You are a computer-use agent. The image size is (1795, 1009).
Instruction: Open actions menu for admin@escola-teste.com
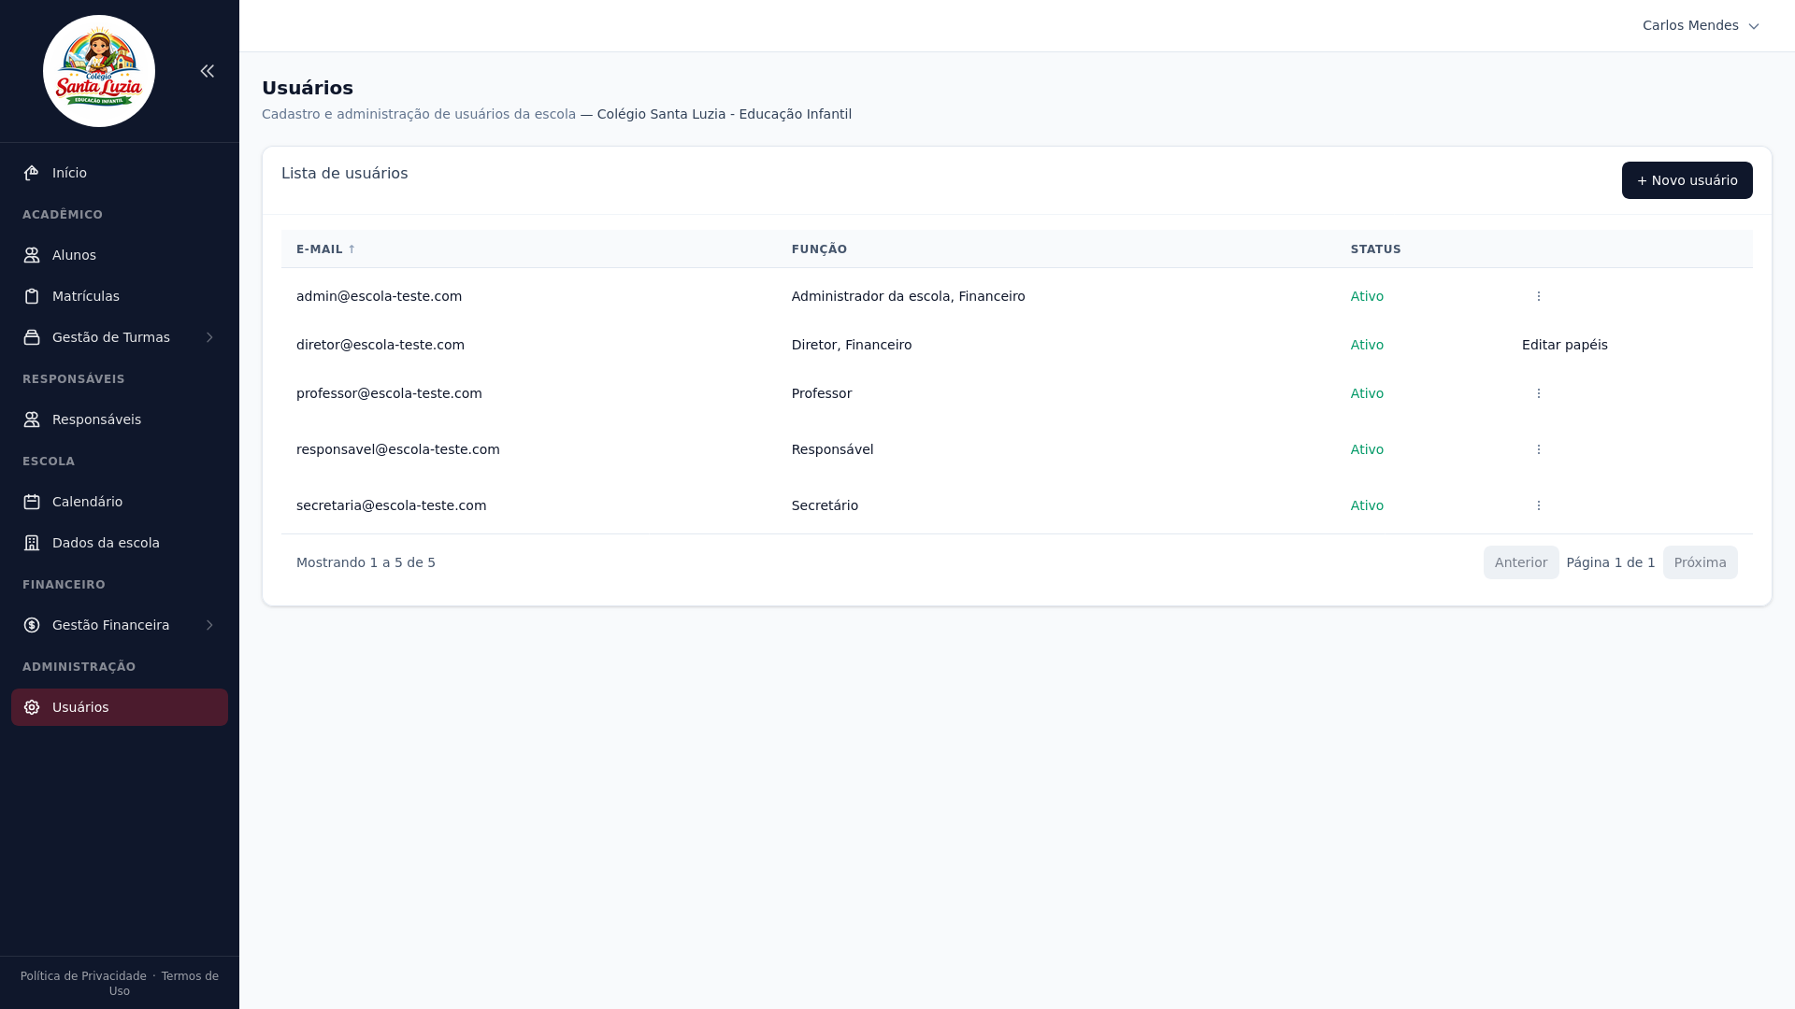pyautogui.click(x=1538, y=296)
